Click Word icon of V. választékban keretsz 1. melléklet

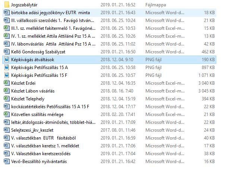click(7, 145)
